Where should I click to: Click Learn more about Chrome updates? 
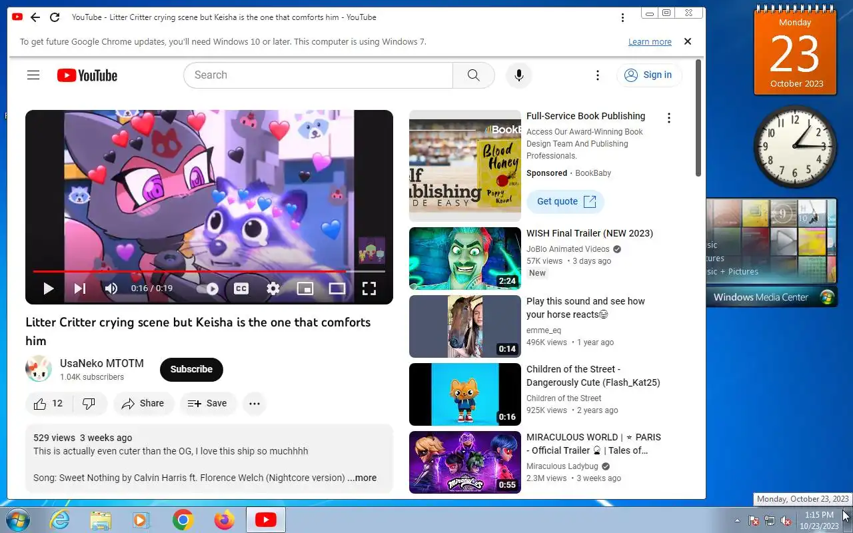pyautogui.click(x=650, y=41)
